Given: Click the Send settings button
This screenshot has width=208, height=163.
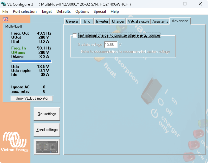Looking at the screenshot, I should coord(47,130).
